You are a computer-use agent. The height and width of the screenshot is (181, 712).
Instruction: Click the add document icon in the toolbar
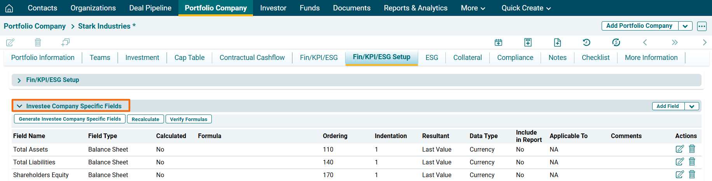coord(557,43)
